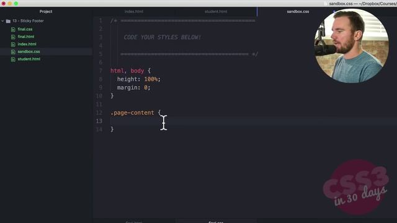This screenshot has height=223, width=397.
Task: Select sandbox.css in the project tree
Action: (29, 51)
